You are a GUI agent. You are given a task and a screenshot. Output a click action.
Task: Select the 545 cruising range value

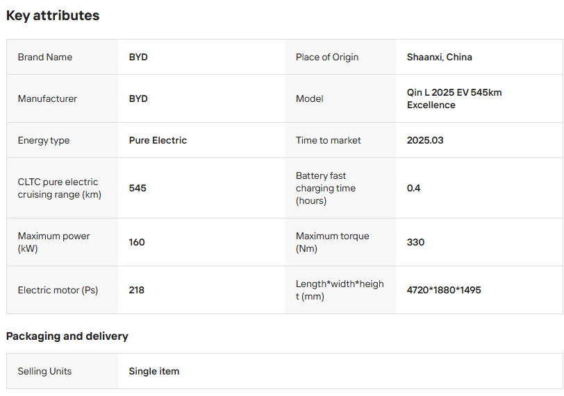(138, 188)
